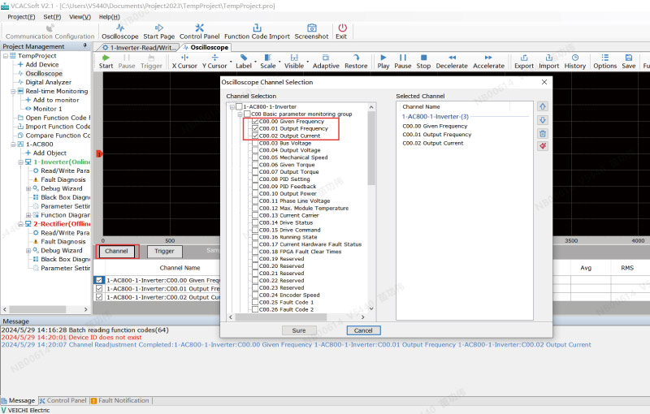Start oscilloscope acquisition with Start icon
Screen dimensions: 650x414
pos(106,58)
